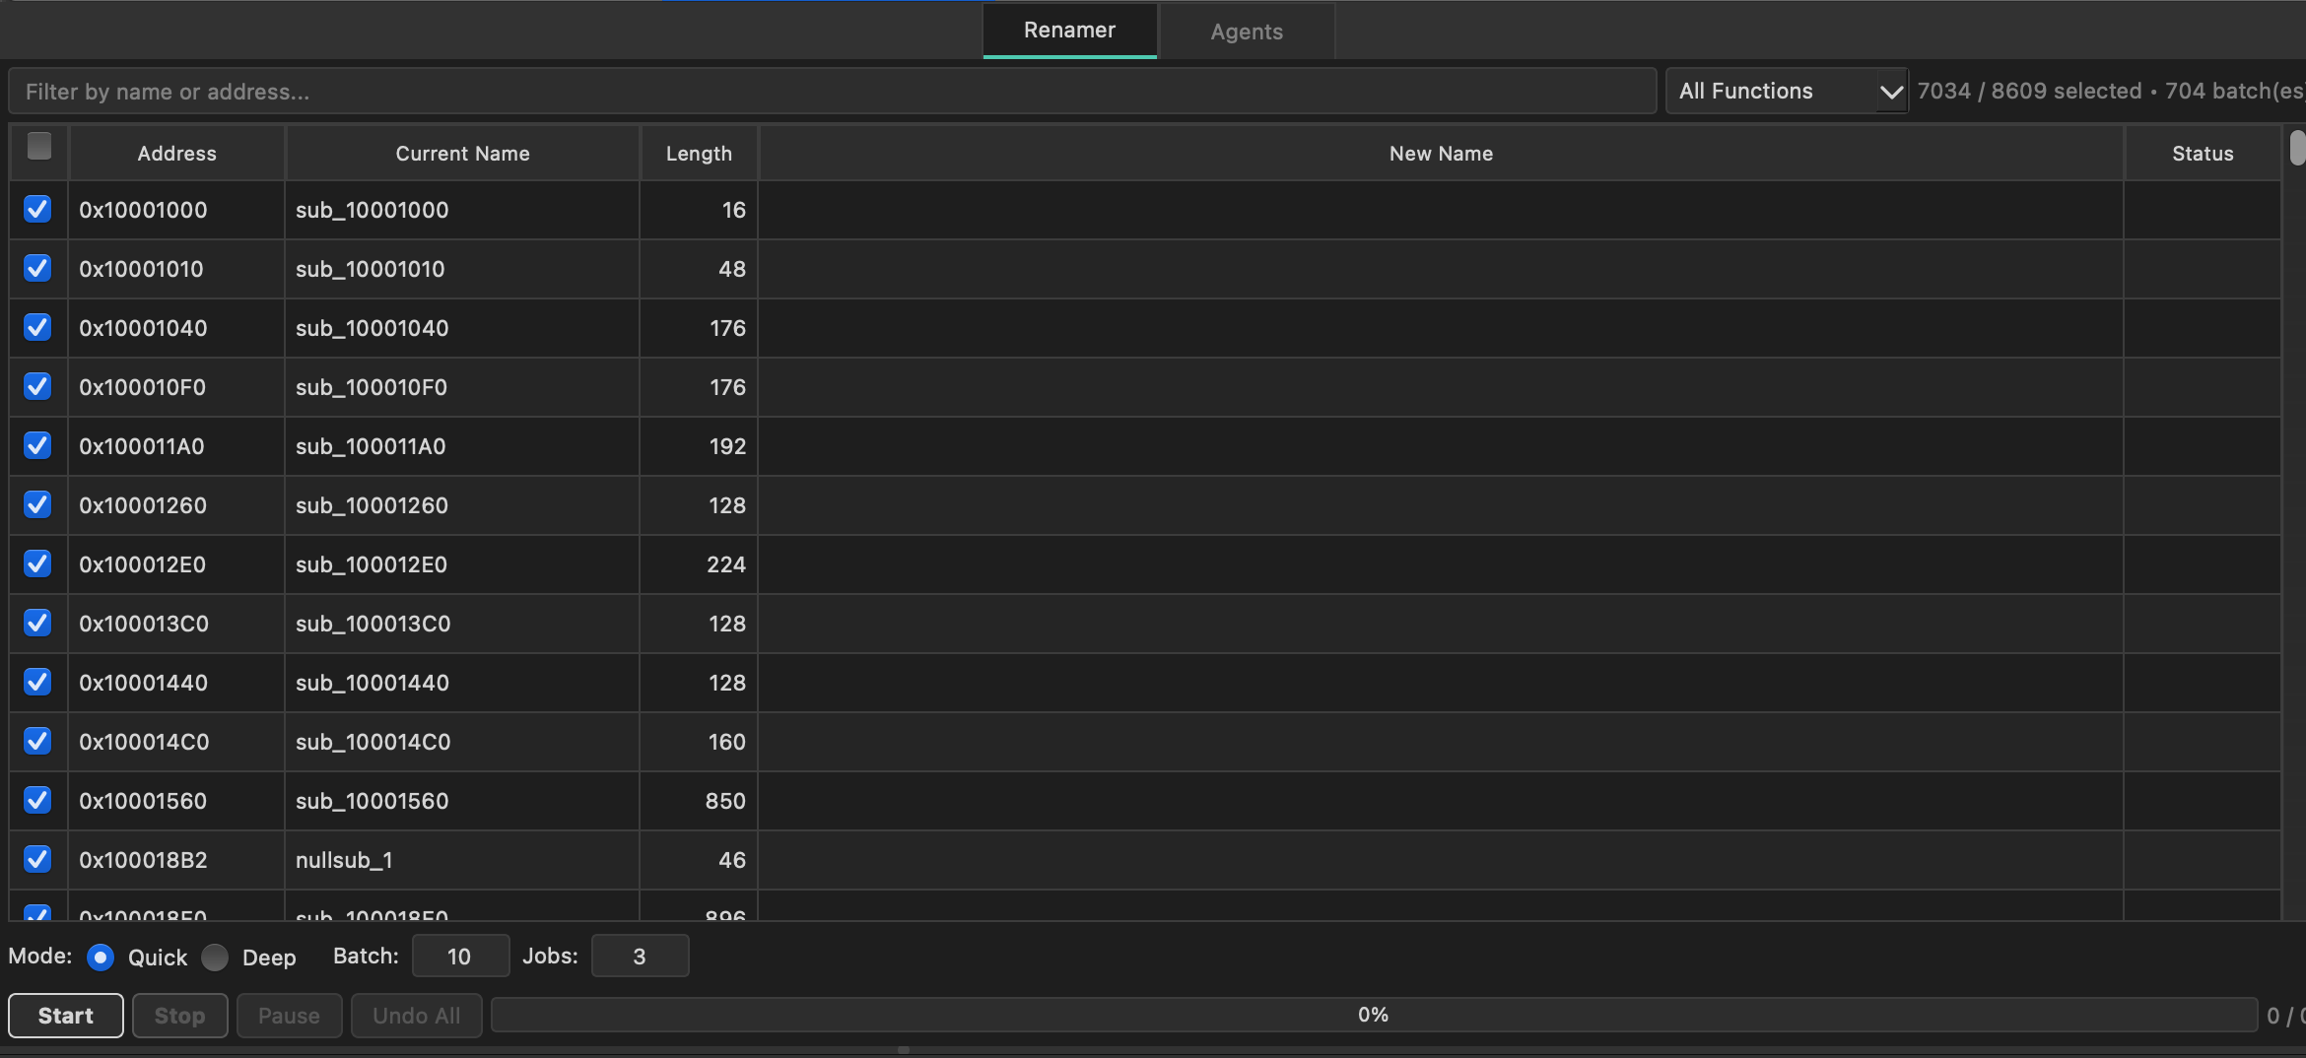
Task: Deselect the function sub_100011A0
Action: pyautogui.click(x=37, y=445)
